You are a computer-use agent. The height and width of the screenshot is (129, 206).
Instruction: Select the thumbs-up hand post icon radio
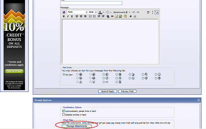coord(130,74)
